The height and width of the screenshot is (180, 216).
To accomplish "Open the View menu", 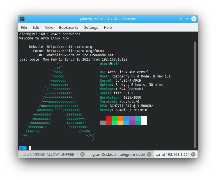I will coord(49,27).
